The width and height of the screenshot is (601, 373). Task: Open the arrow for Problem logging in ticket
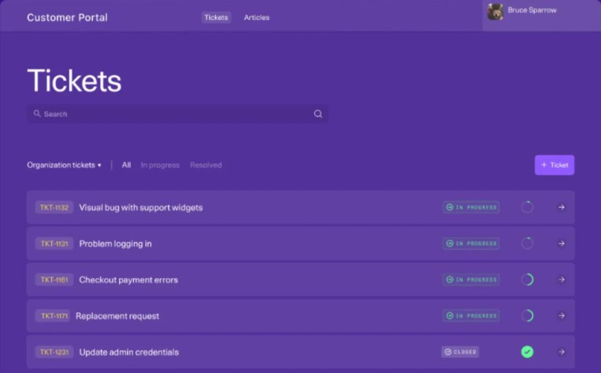point(561,243)
